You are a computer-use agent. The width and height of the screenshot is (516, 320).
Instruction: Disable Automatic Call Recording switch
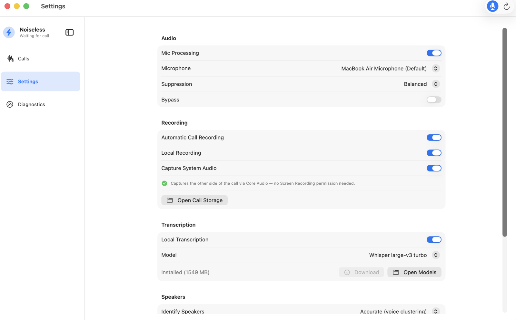pos(434,138)
